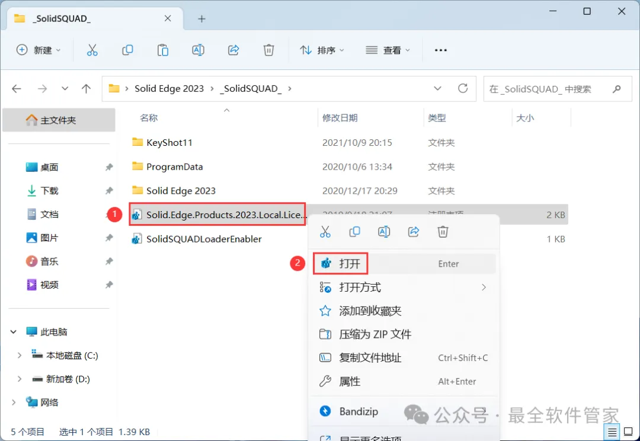Open the 新建 dropdown
640x441 pixels.
[x=39, y=50]
